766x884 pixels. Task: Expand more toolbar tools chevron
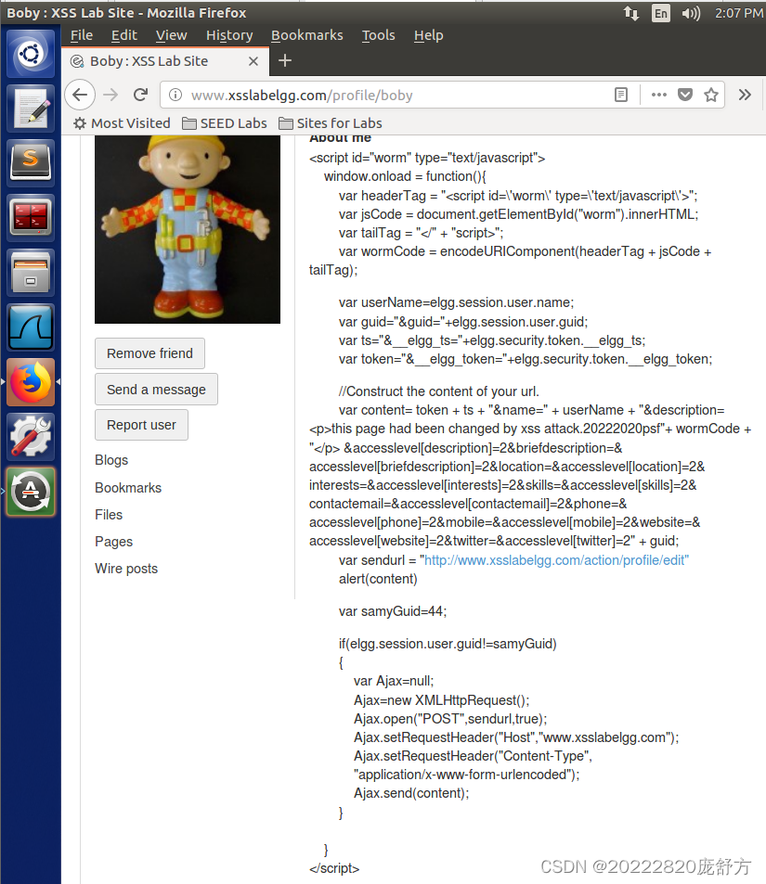tap(746, 95)
